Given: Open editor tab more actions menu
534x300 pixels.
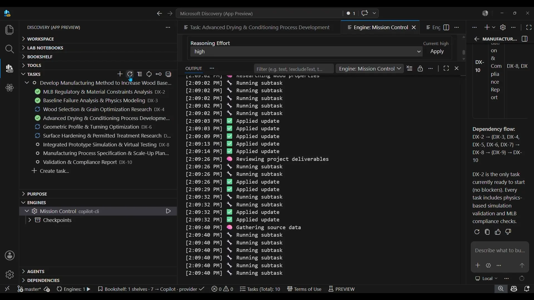Looking at the screenshot, I should coord(457,27).
